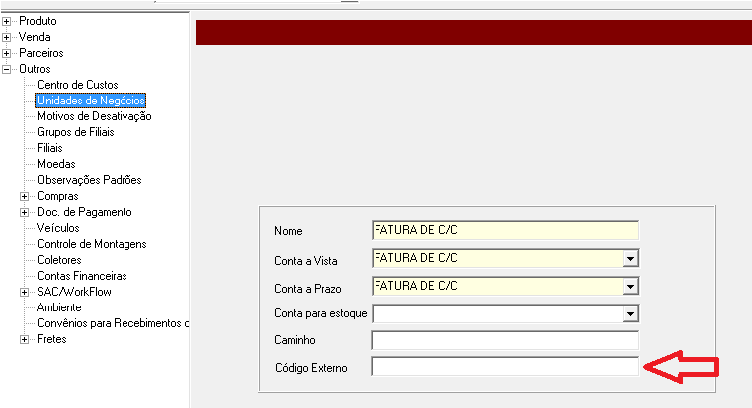Click the Código Externo input field
The image size is (752, 408).
point(505,367)
